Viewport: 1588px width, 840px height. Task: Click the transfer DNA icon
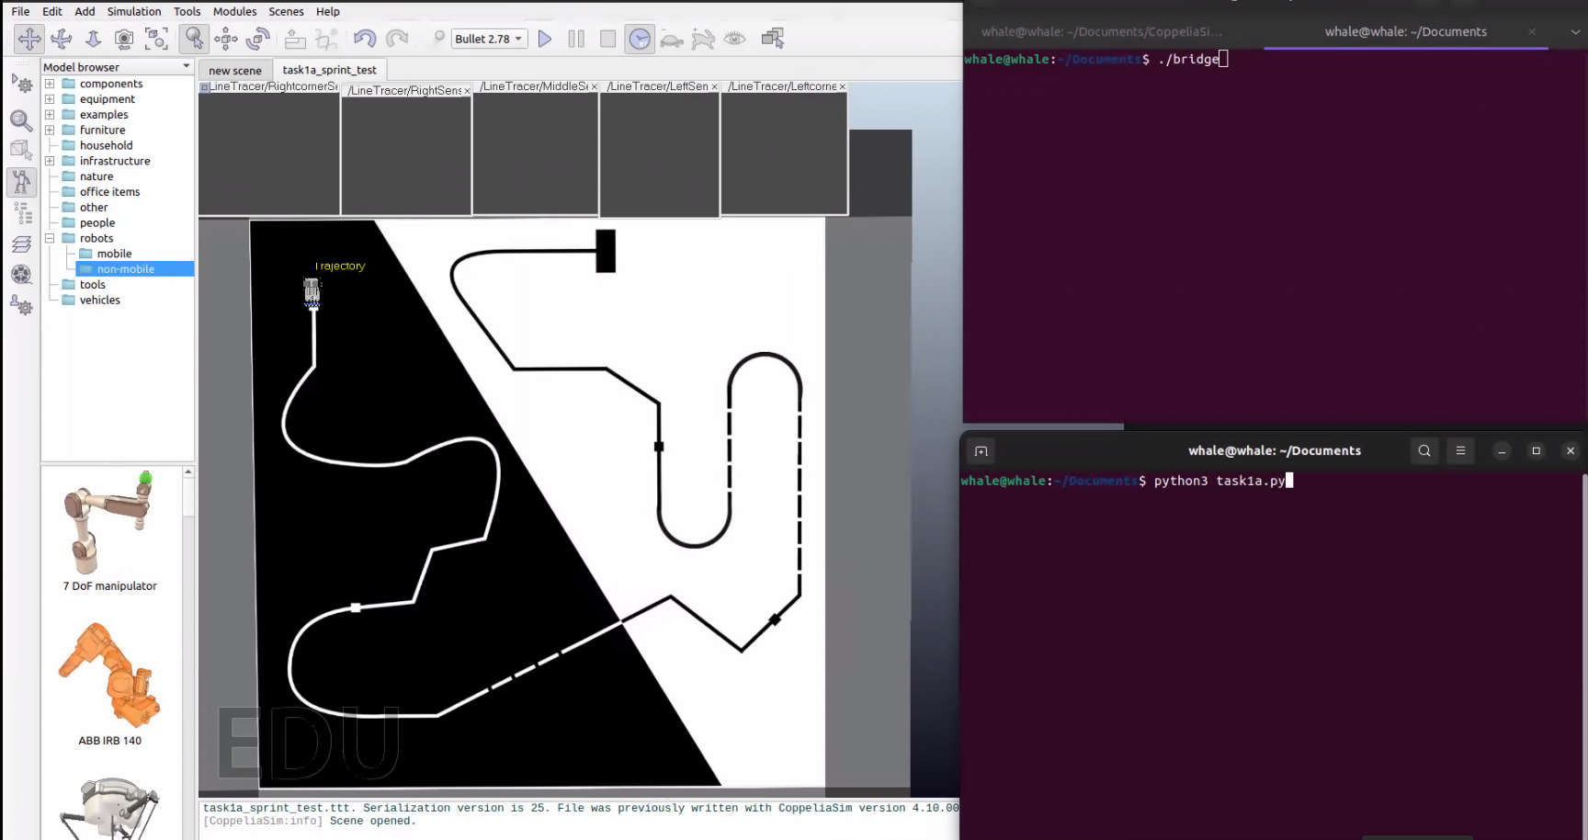(326, 39)
